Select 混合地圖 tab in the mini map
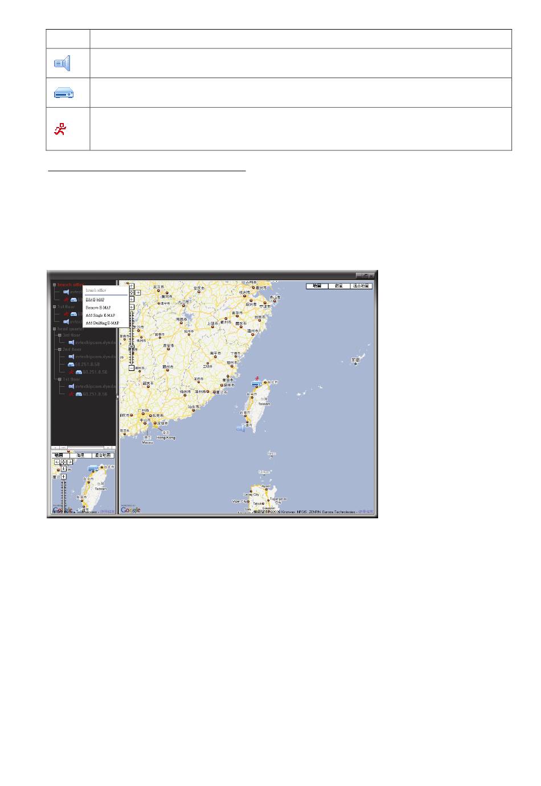This screenshot has width=541, height=786. tap(103, 456)
